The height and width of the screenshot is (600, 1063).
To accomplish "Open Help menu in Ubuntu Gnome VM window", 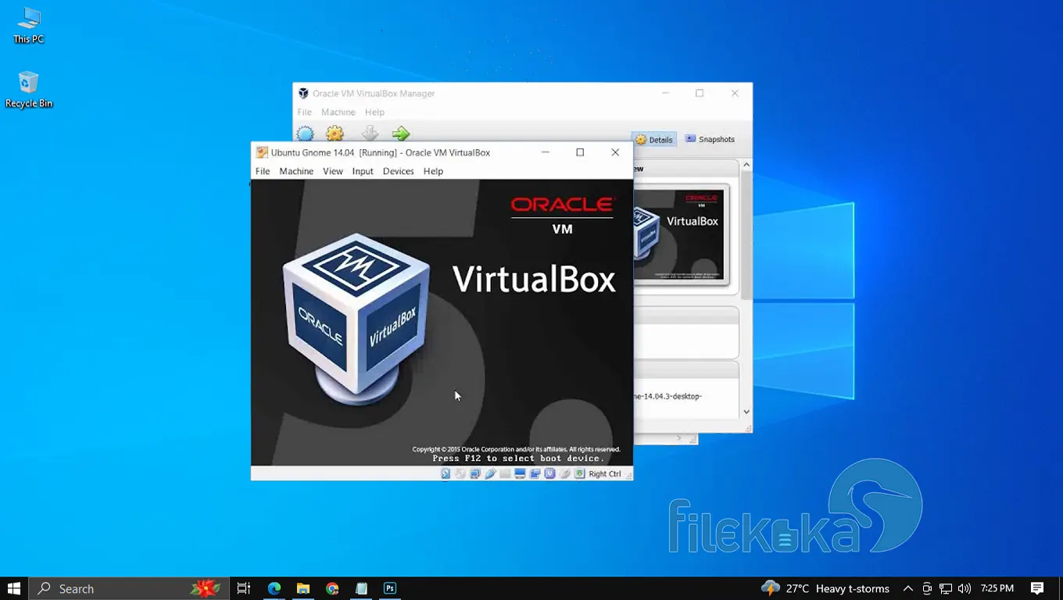I will 433,171.
